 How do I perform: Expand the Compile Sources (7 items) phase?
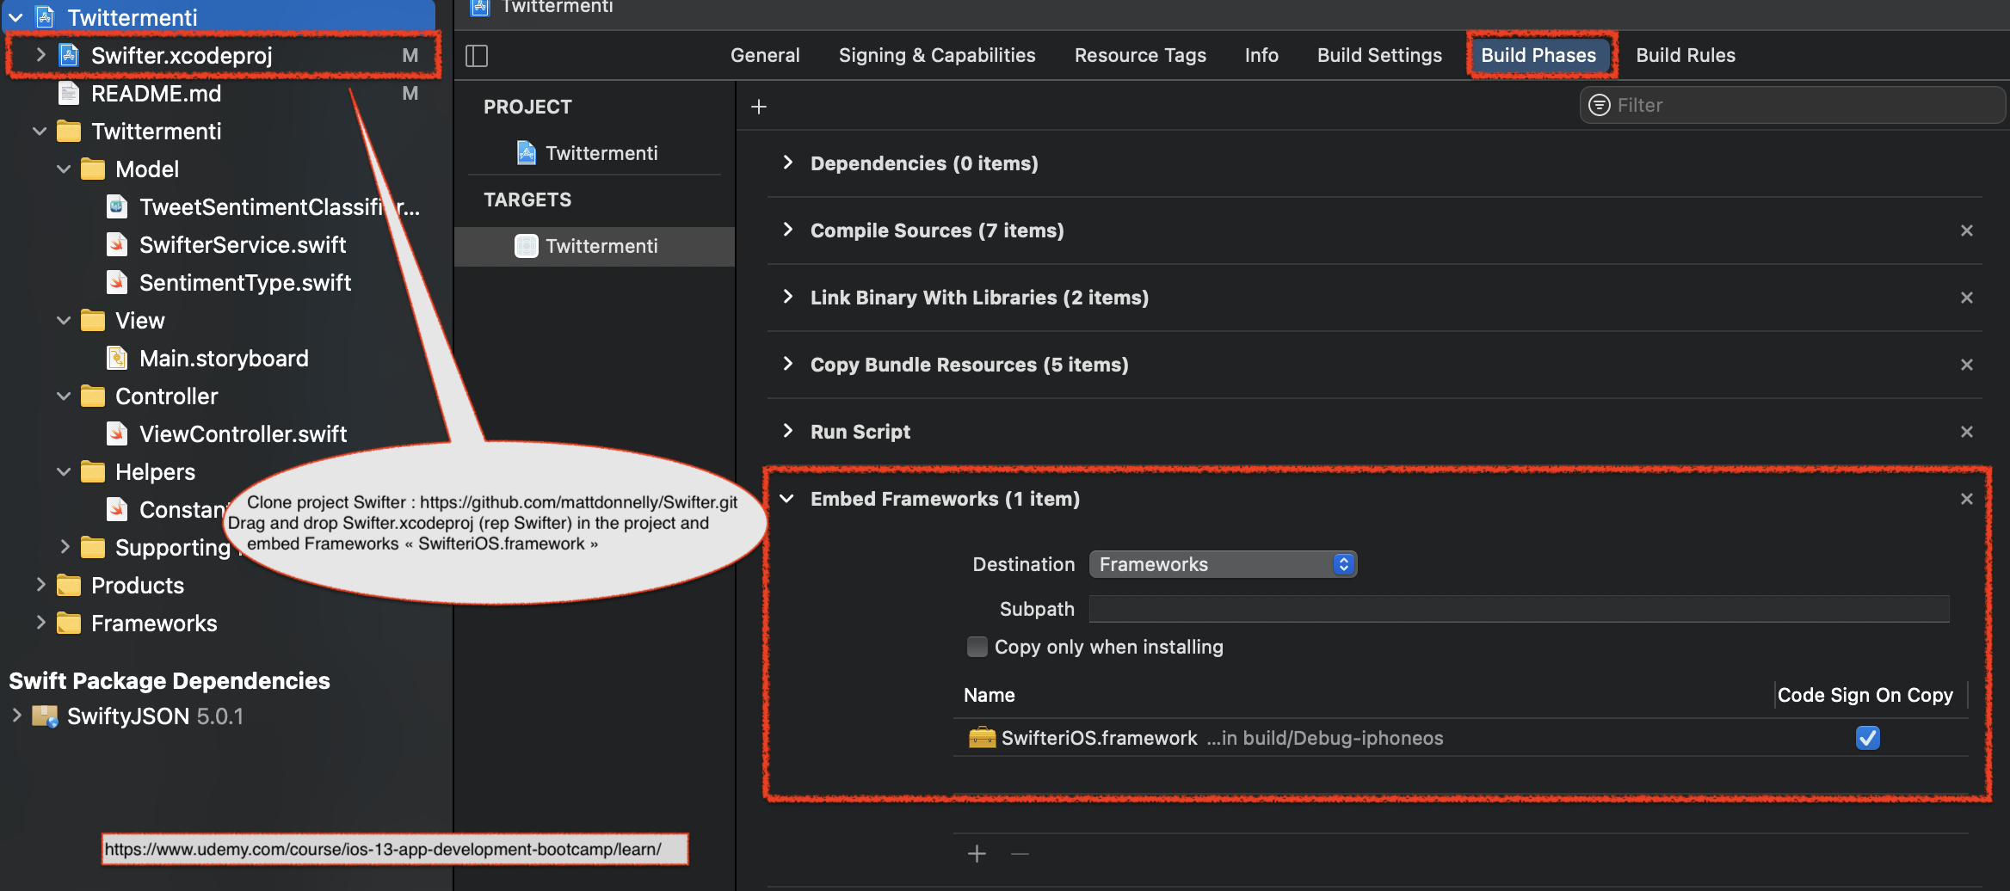click(x=787, y=230)
